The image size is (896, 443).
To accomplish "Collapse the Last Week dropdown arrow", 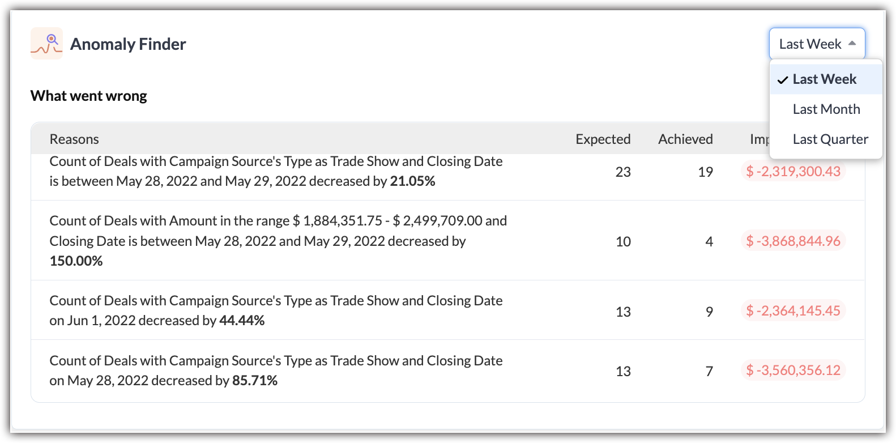I will click(x=852, y=44).
